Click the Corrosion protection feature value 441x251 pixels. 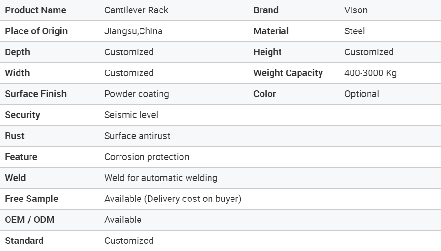point(147,157)
